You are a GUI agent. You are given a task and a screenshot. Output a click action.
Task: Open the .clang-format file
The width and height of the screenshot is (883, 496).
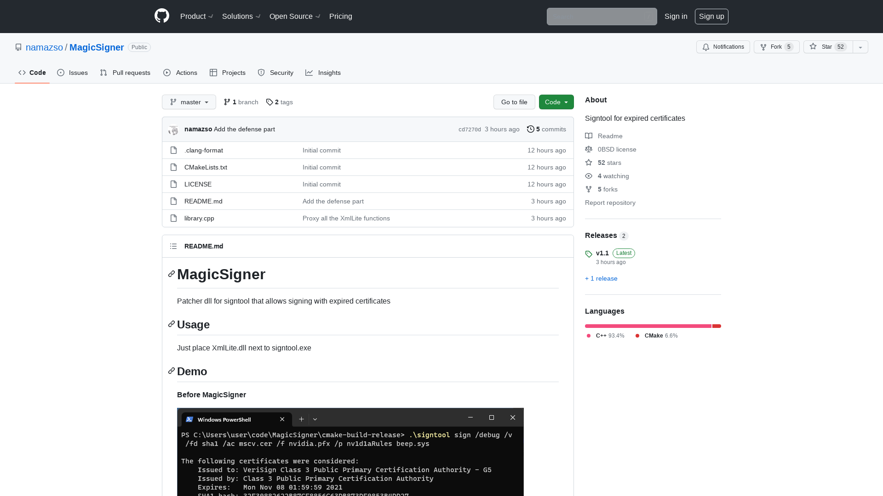click(204, 150)
